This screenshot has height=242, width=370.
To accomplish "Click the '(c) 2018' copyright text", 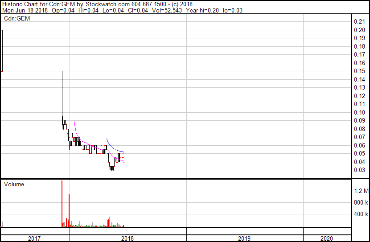I will point(182,4).
